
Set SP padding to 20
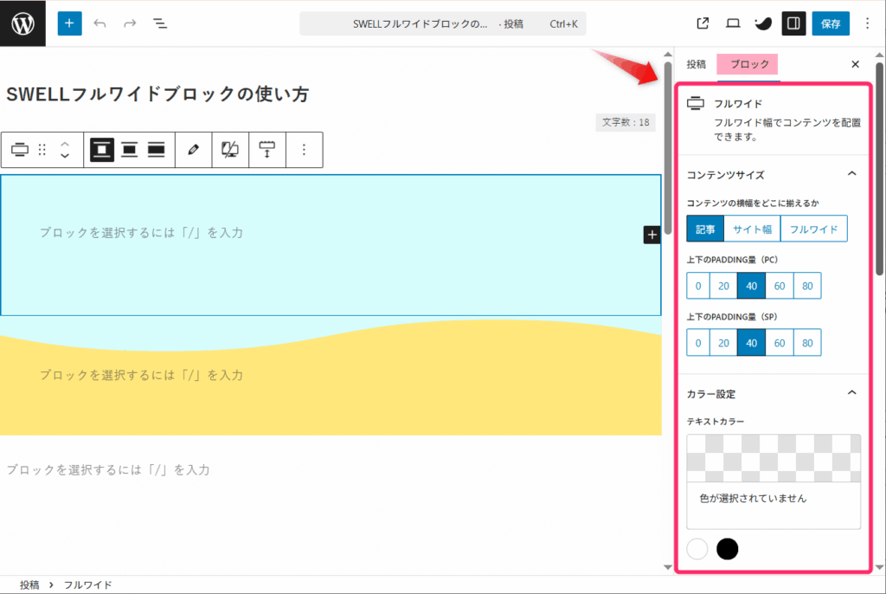click(723, 343)
